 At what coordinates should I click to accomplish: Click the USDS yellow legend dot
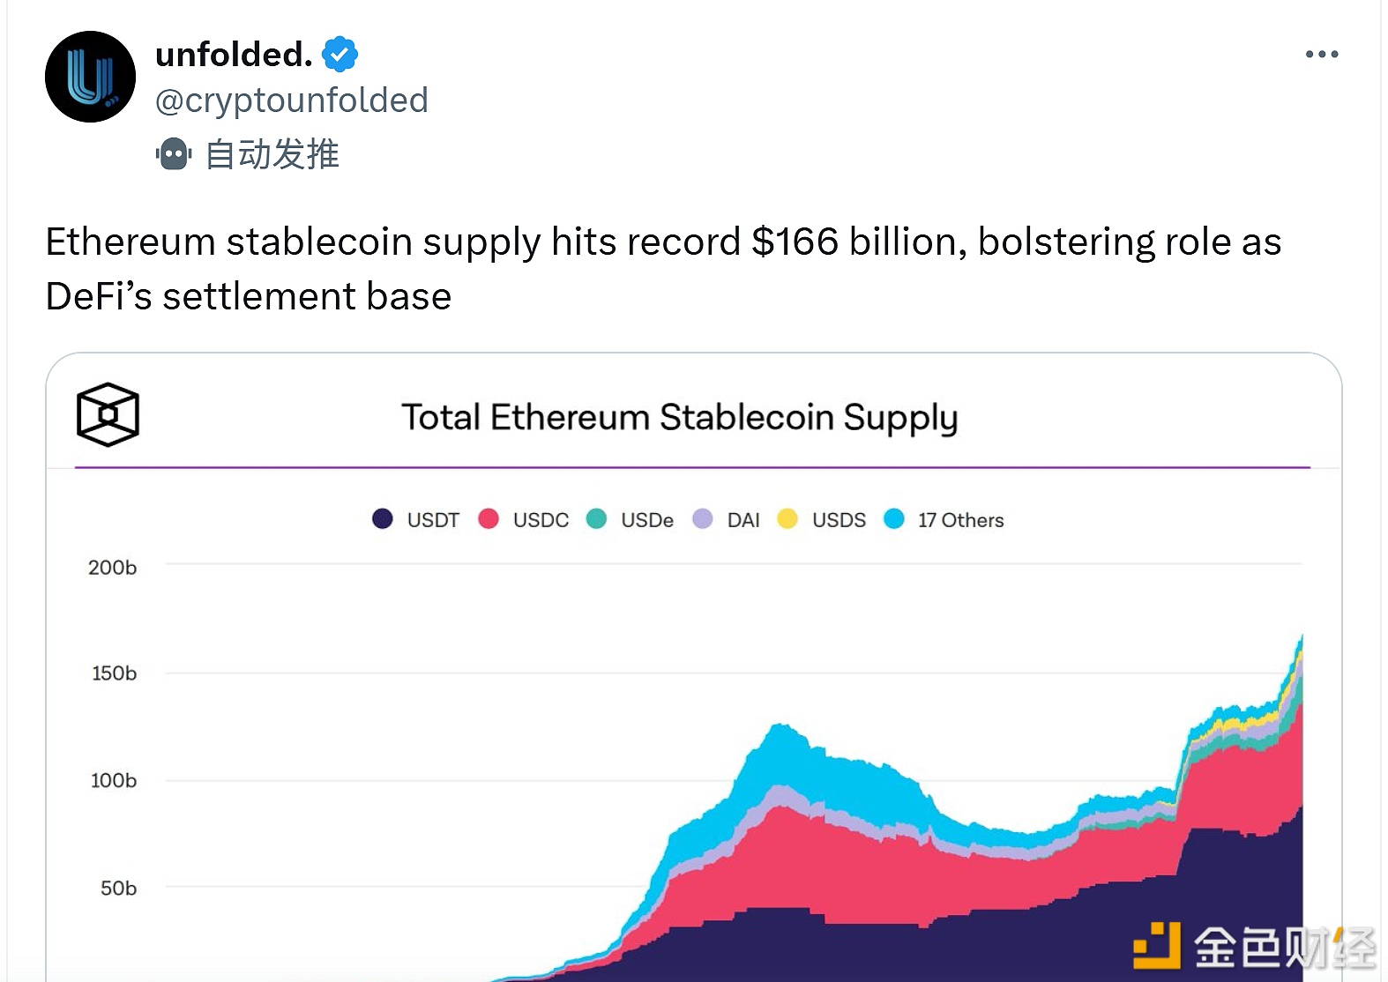click(787, 519)
